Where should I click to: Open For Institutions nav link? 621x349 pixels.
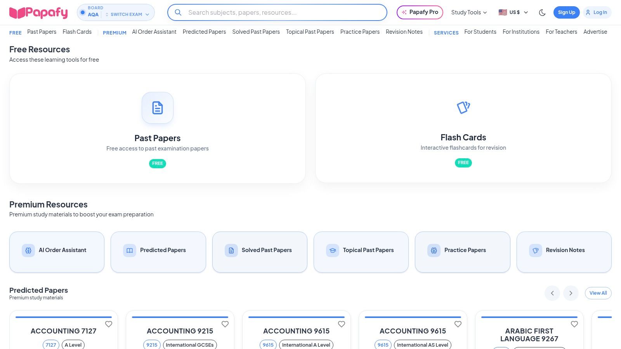[x=521, y=32]
